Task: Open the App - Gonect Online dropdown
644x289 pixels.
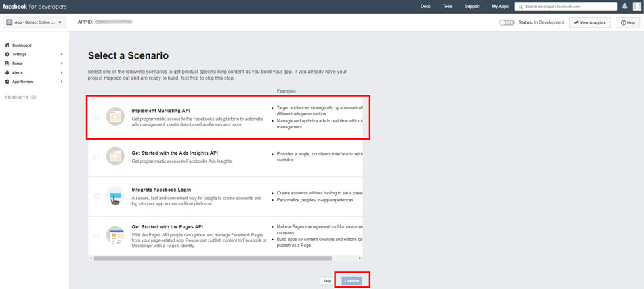Action: click(34, 22)
